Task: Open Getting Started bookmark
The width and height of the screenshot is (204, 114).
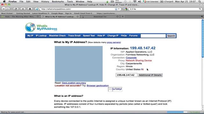Action: (x=23, y=13)
